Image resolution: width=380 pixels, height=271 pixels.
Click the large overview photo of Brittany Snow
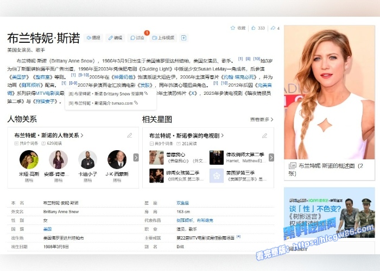330,92
